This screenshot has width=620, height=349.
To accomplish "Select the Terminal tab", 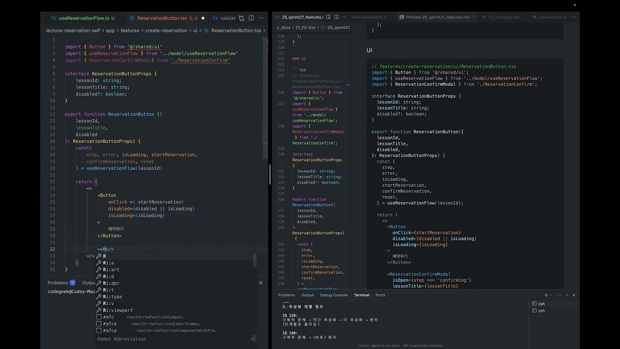I will click(x=361, y=295).
